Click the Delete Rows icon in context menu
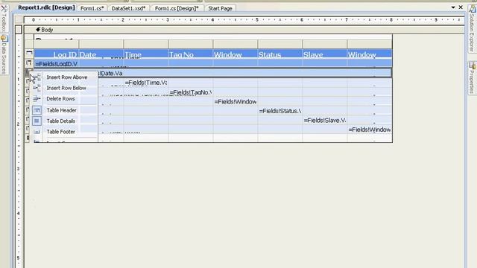 [37, 99]
